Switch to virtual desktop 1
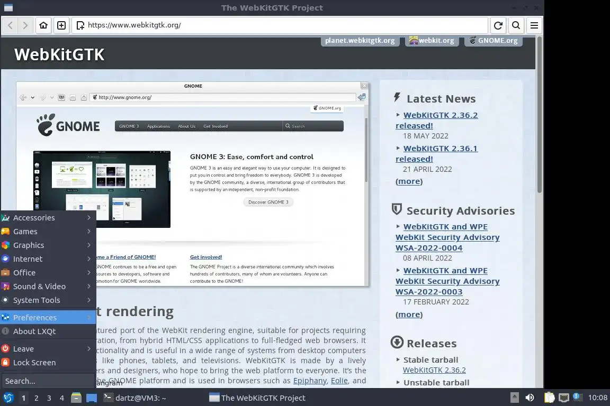 pos(24,398)
